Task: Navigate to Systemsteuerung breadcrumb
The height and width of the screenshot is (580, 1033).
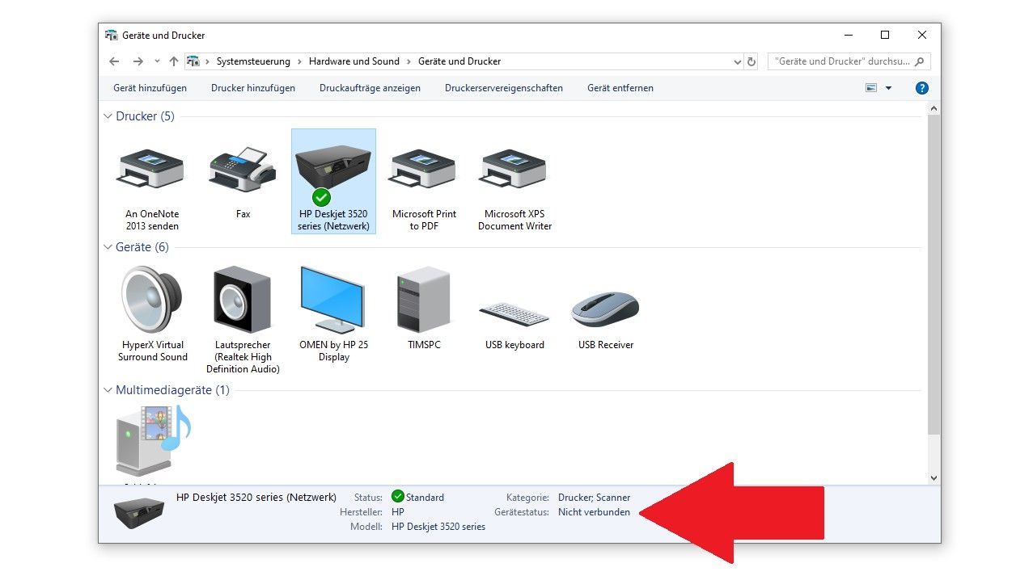Action: pyautogui.click(x=254, y=61)
